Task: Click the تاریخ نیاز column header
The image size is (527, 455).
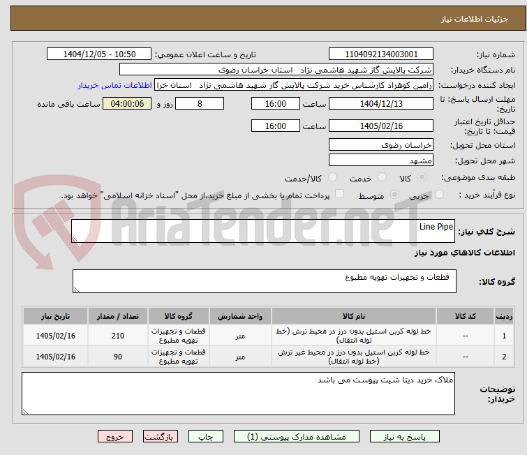Action: [x=55, y=316]
